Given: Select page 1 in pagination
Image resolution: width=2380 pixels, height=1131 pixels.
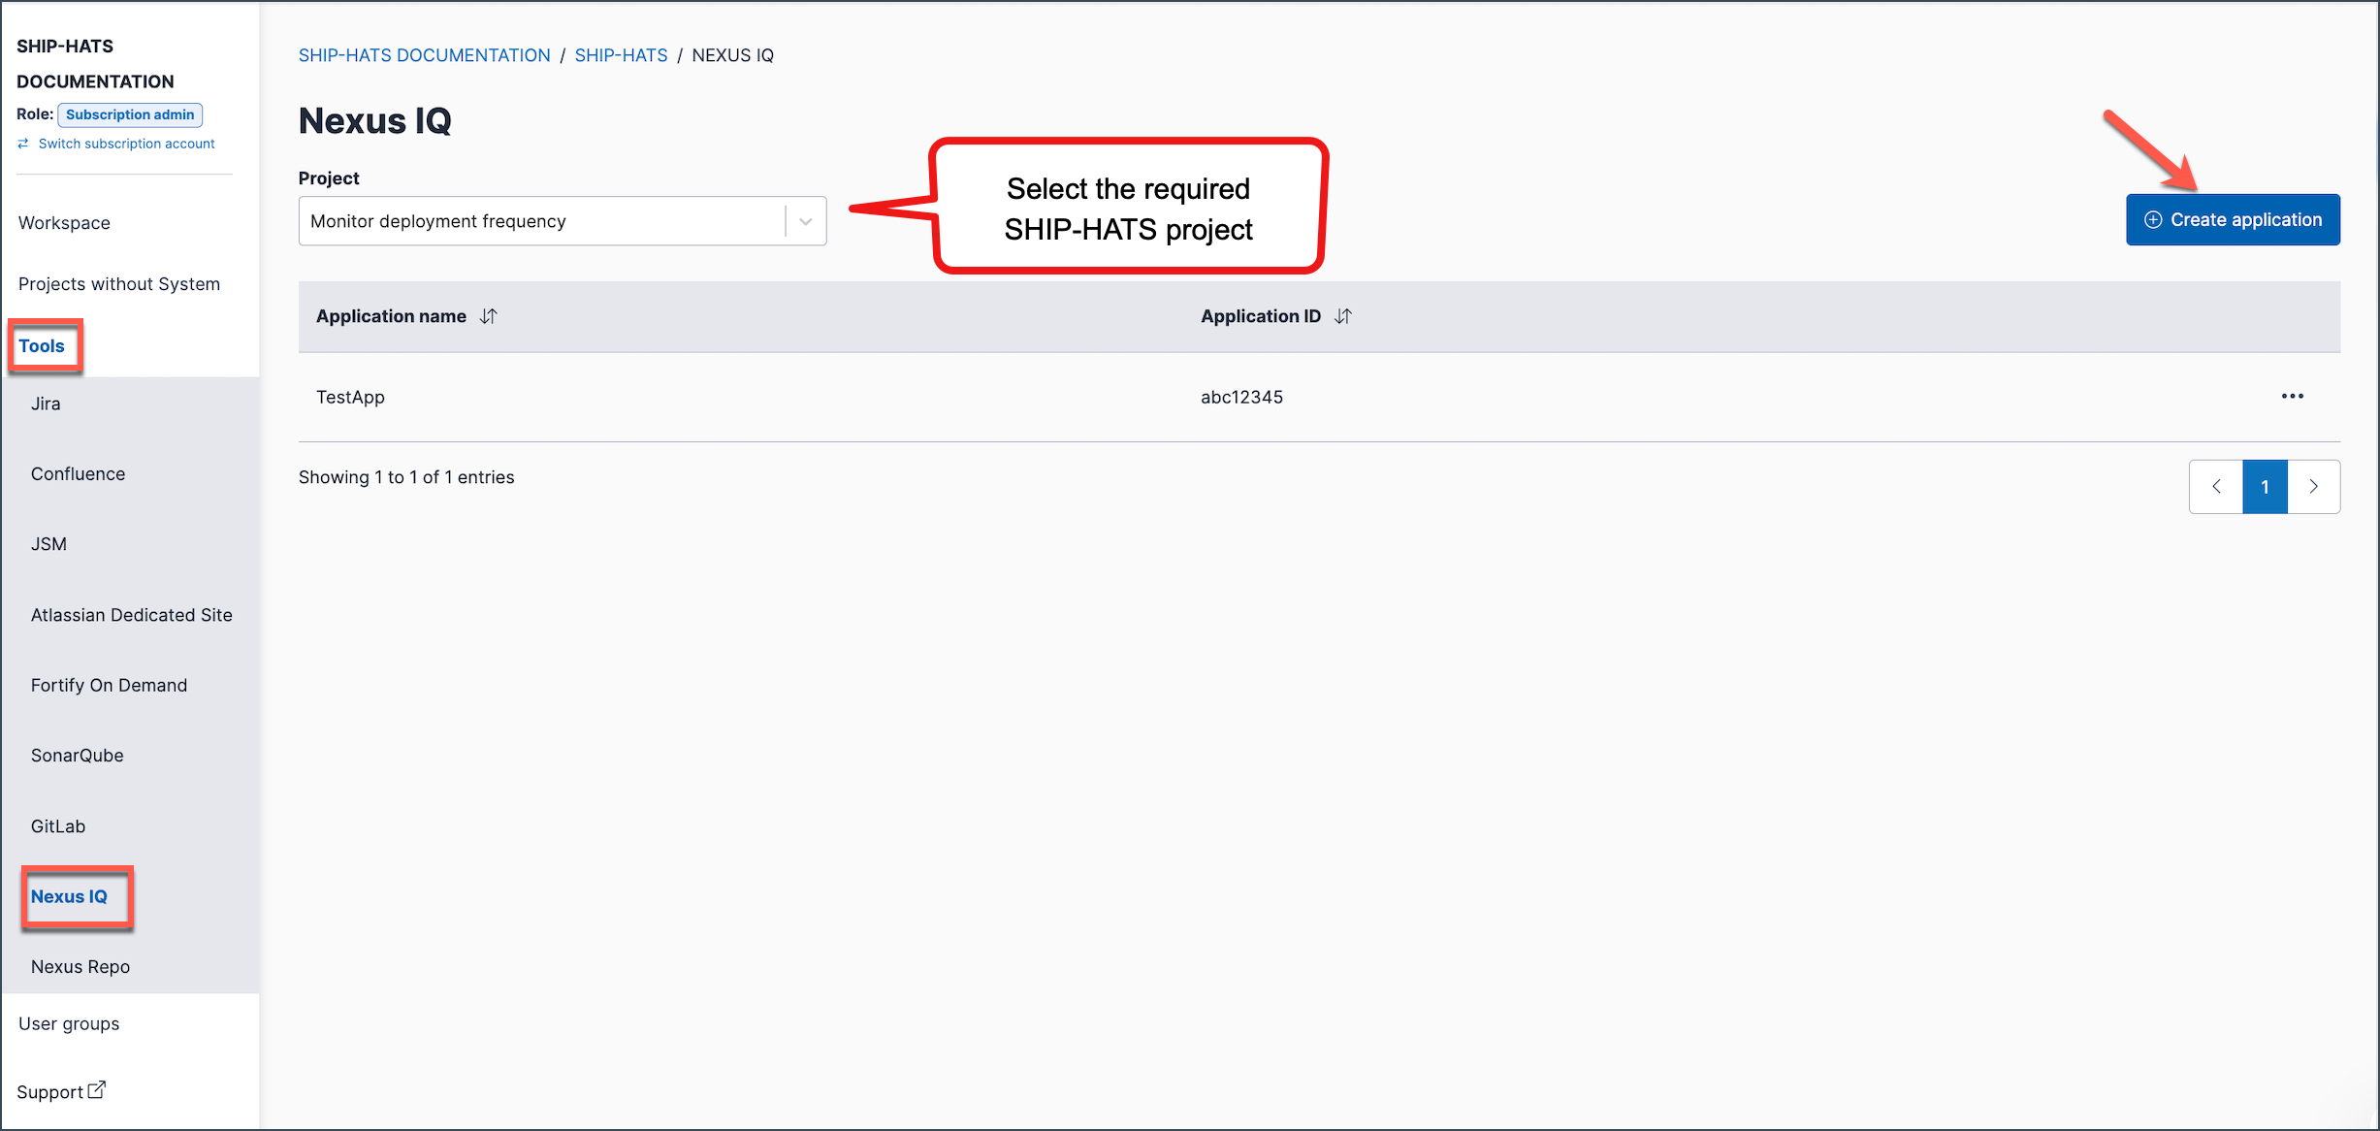Looking at the screenshot, I should tap(2266, 487).
